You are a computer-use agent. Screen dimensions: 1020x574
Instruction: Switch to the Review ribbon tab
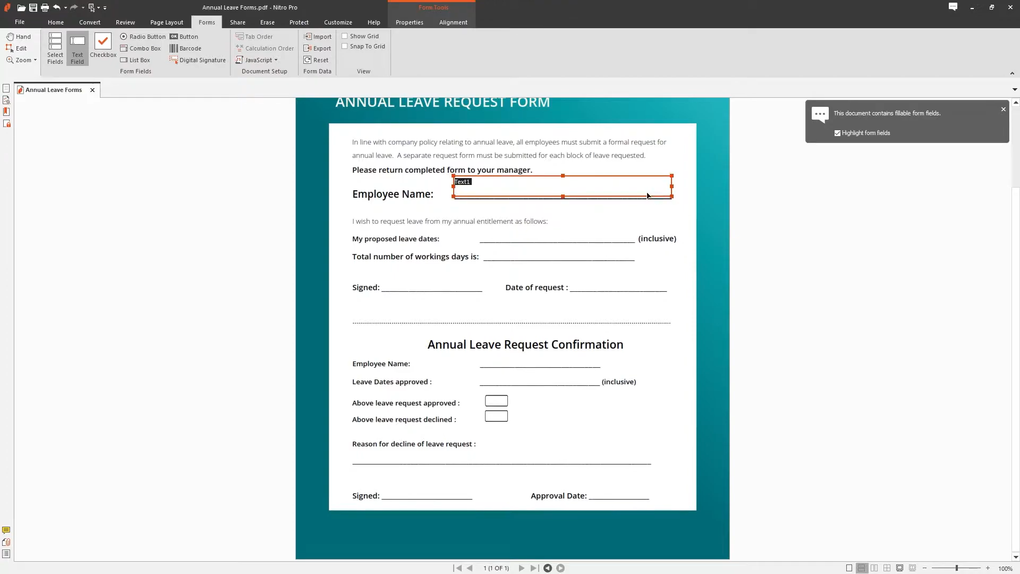click(125, 22)
